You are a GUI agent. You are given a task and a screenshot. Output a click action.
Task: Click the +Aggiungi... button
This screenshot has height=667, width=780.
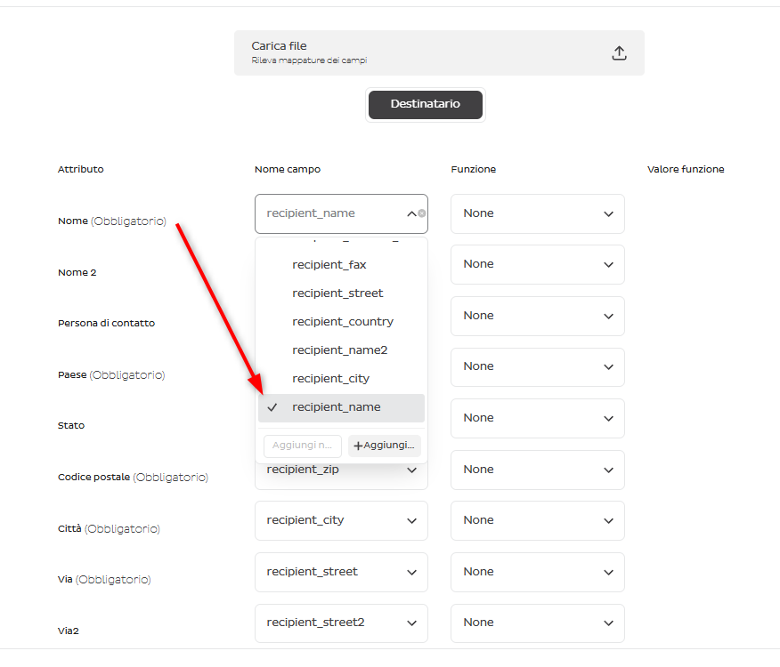[x=385, y=446]
